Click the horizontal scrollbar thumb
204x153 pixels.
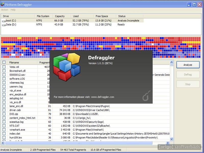point(79,143)
